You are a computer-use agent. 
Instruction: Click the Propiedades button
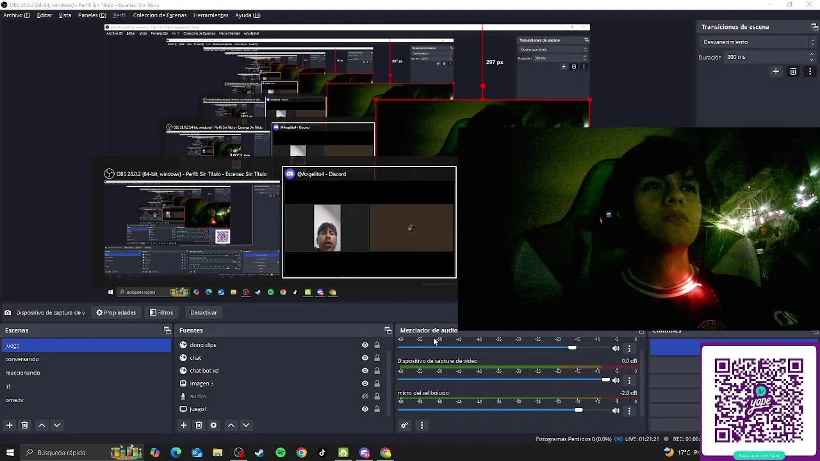click(116, 312)
